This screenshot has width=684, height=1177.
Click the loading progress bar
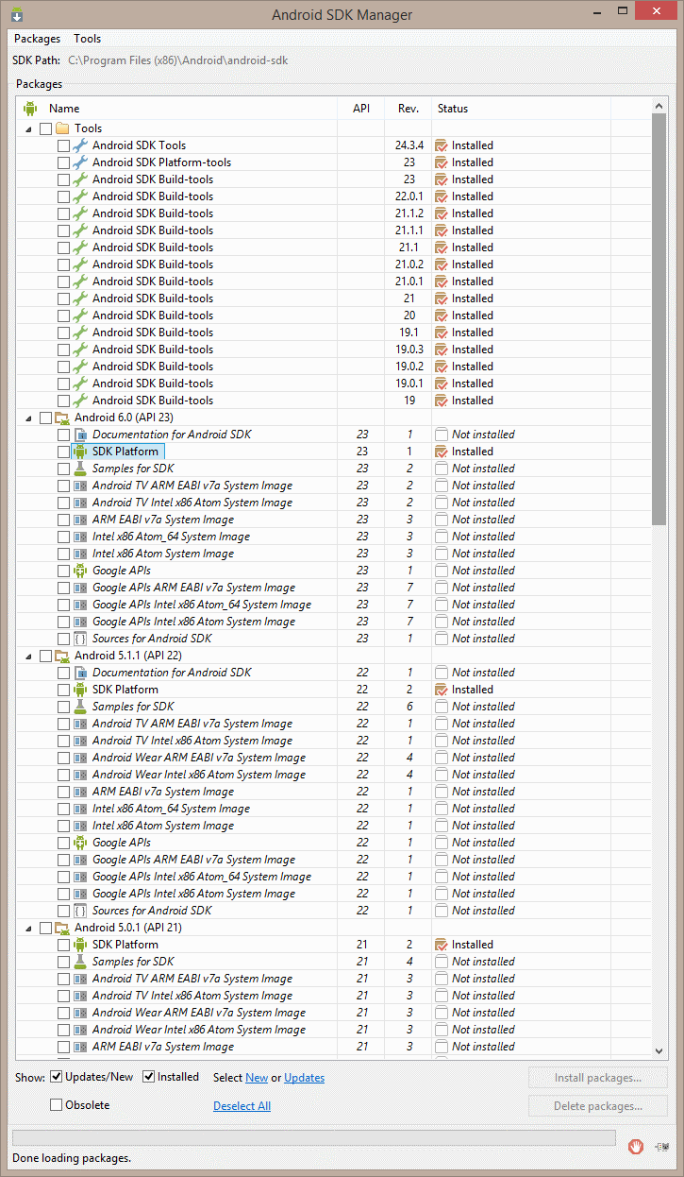click(x=314, y=1137)
